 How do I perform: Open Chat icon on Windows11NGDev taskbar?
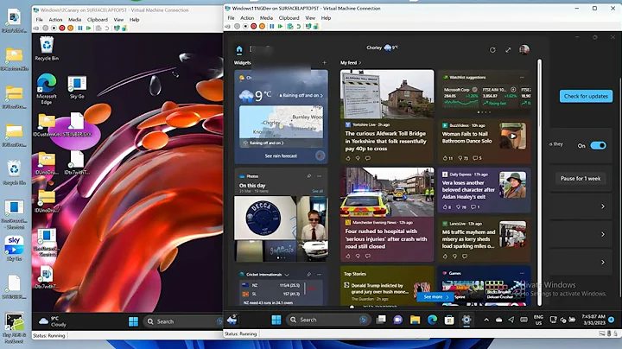[398, 320]
